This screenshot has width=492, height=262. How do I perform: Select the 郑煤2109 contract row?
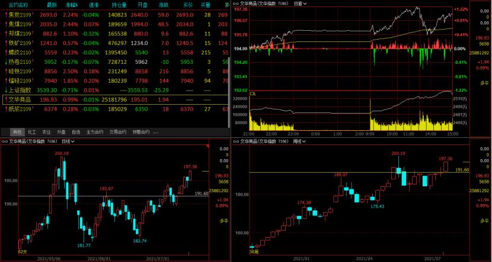coord(115,34)
